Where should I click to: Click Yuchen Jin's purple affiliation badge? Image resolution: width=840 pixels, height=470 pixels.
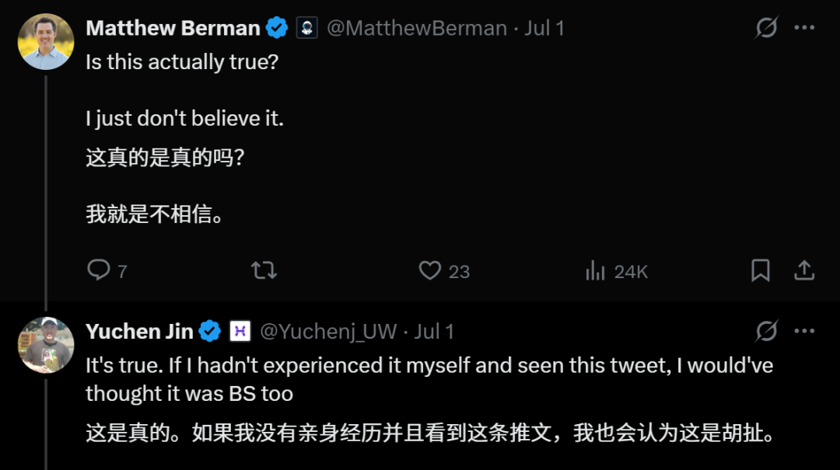tap(240, 332)
